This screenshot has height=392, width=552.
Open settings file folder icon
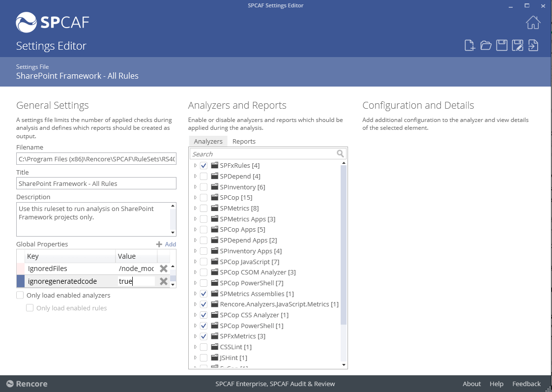486,45
